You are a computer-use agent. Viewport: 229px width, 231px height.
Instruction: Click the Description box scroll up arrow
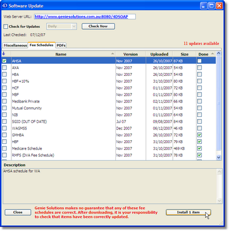[219, 172]
